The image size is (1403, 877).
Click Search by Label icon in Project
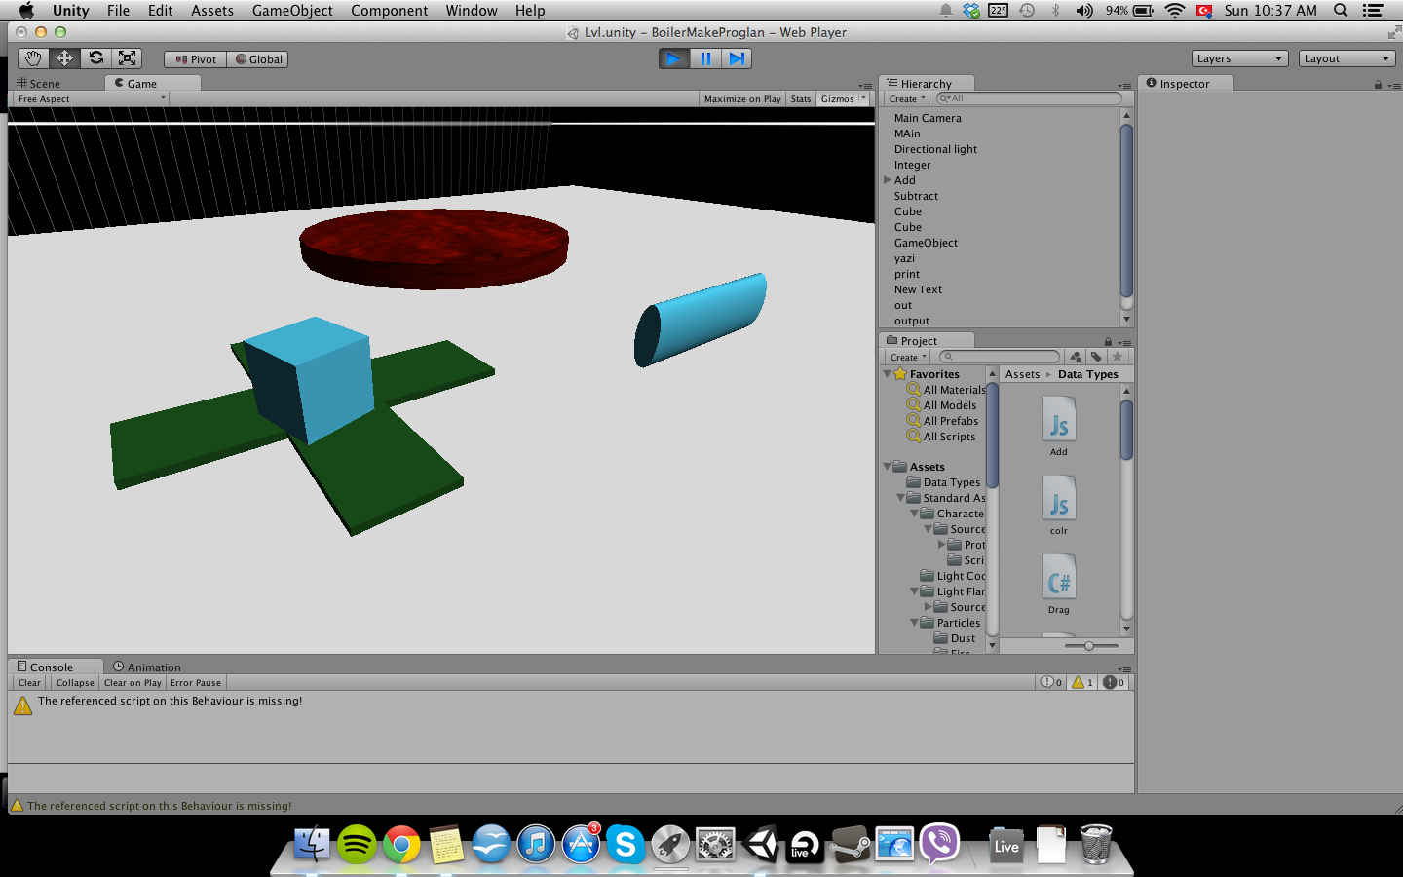pyautogui.click(x=1096, y=357)
